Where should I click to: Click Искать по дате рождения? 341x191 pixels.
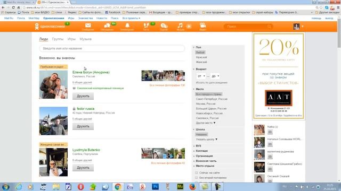[212, 83]
